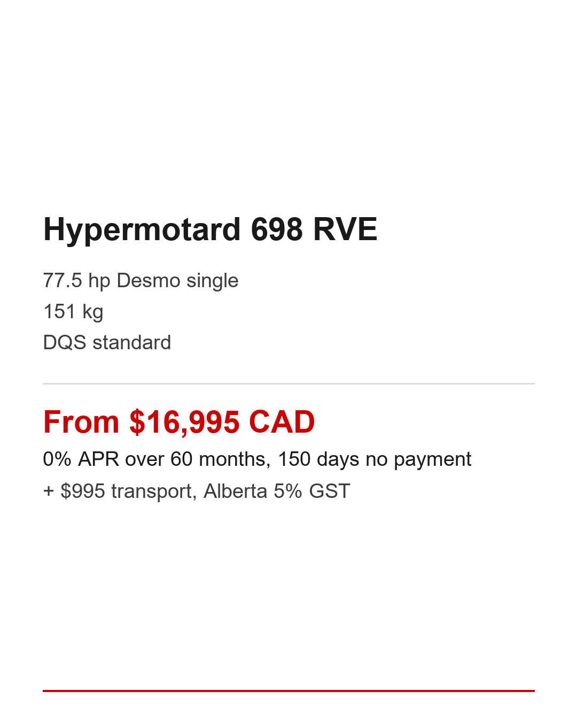577x722 pixels.
Task: Click the word "Alberta" in the tax line
Action: click(x=235, y=491)
